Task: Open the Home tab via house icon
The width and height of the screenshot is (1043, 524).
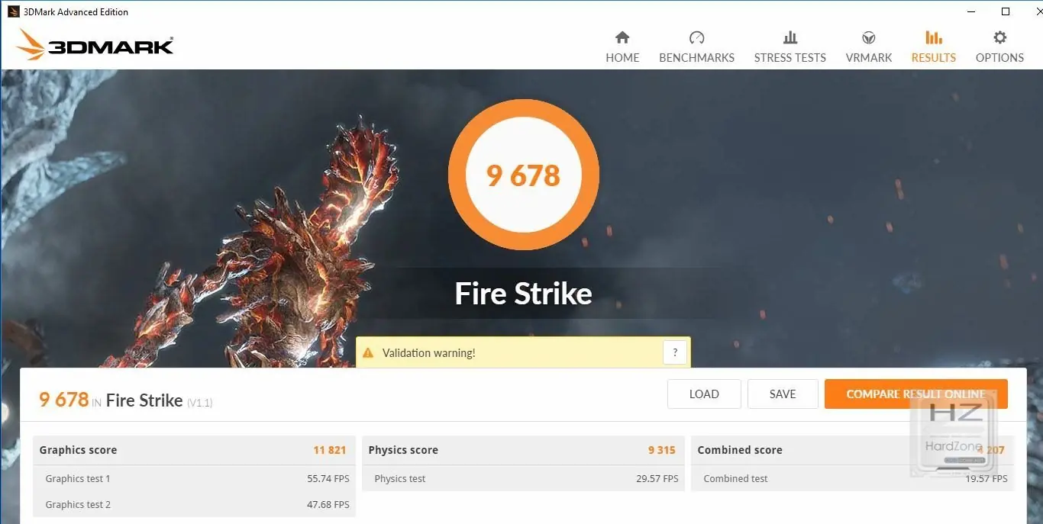Action: 622,37
